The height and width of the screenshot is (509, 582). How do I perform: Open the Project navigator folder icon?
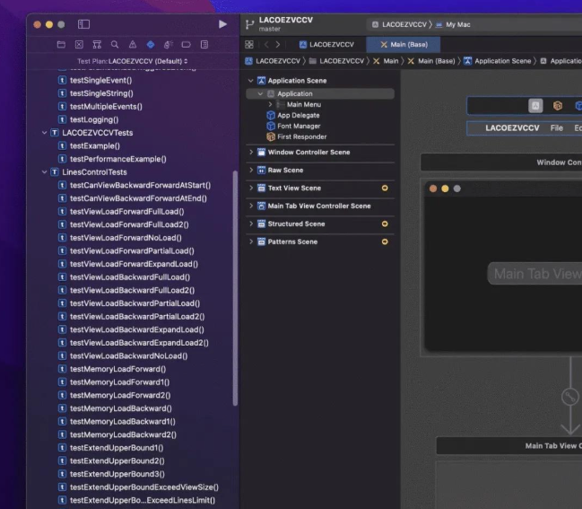tap(61, 45)
